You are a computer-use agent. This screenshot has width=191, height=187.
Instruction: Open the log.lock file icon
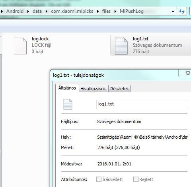click(20, 46)
